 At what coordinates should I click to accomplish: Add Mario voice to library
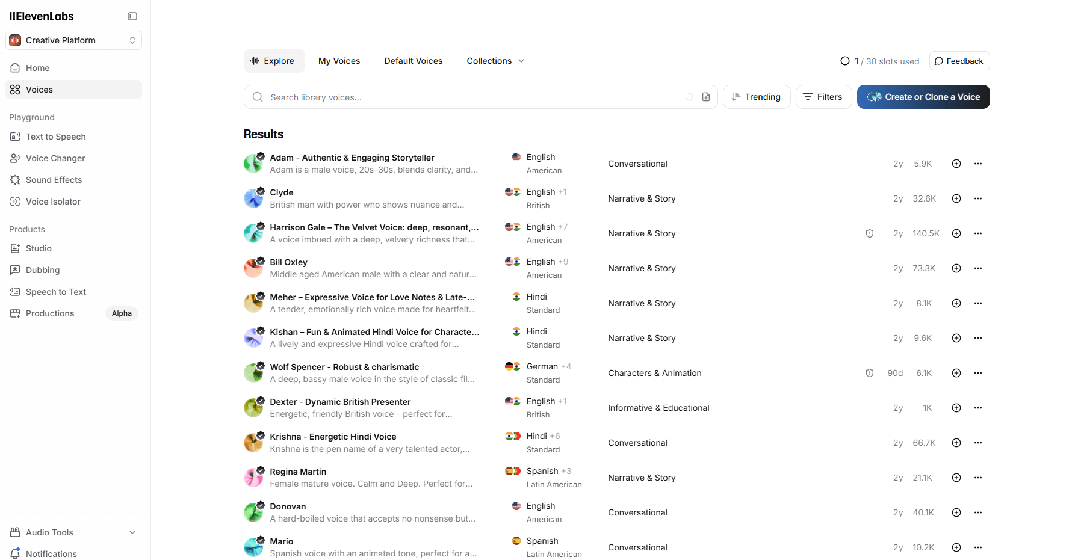(x=956, y=547)
